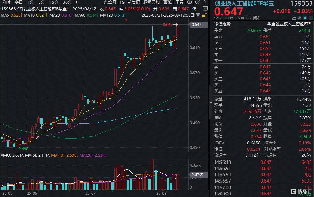314x197 pixels.
Task: Open 前复权 price adjustment option
Action: pyautogui.click(x=134, y=3)
